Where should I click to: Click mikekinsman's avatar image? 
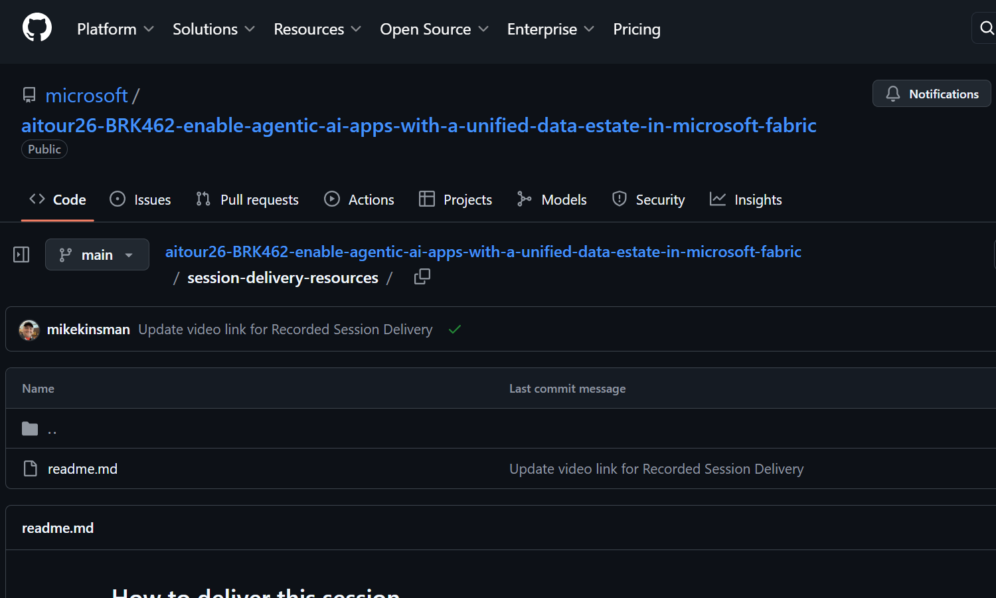pyautogui.click(x=29, y=330)
